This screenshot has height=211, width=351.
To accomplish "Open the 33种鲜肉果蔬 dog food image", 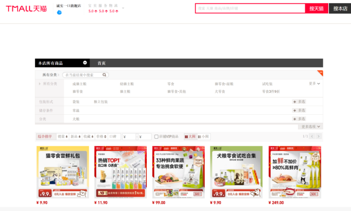I will [178, 172].
